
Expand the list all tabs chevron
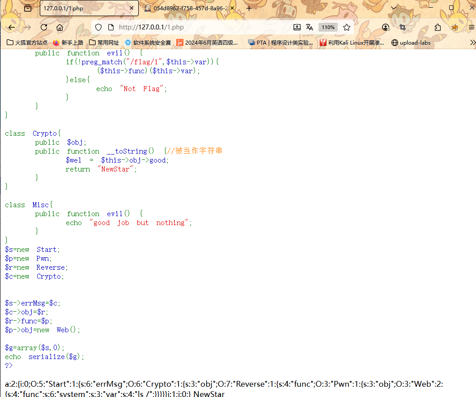pyautogui.click(x=394, y=8)
